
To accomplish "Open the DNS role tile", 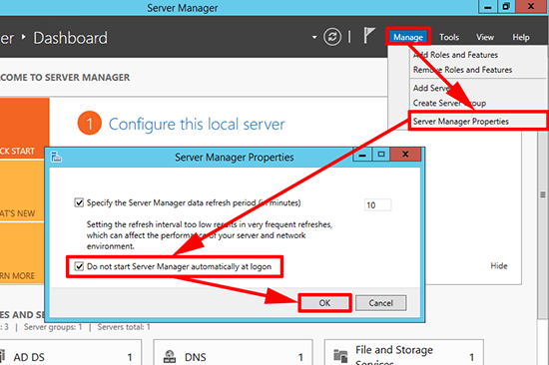I will [x=233, y=352].
